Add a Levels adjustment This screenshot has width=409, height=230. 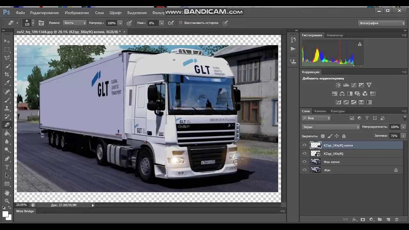pyautogui.click(x=346, y=85)
